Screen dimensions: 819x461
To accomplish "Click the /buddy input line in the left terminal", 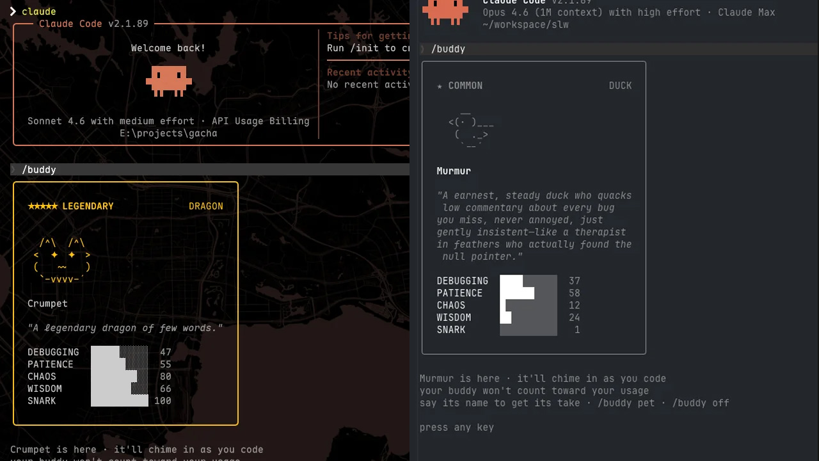I will tap(39, 170).
